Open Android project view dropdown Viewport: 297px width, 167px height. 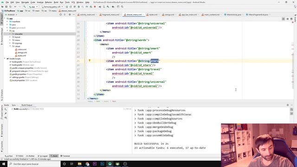(11, 14)
